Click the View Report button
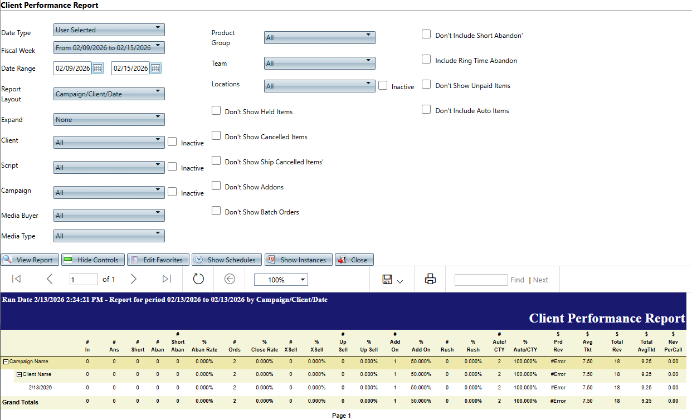Image resolution: width=692 pixels, height=420 pixels. tap(30, 260)
